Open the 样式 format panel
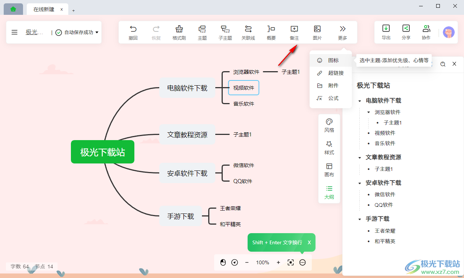 point(329,148)
